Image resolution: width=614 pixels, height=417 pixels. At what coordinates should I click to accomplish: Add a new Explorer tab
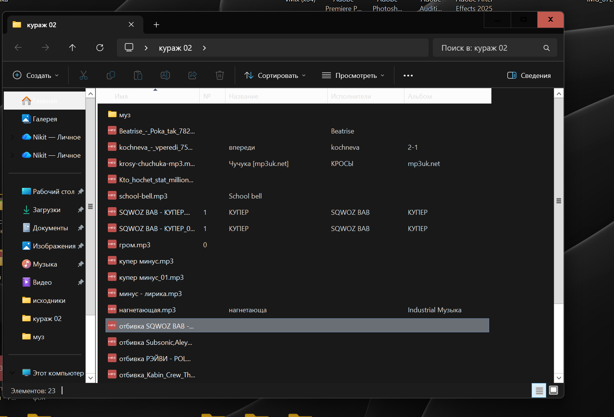point(156,25)
